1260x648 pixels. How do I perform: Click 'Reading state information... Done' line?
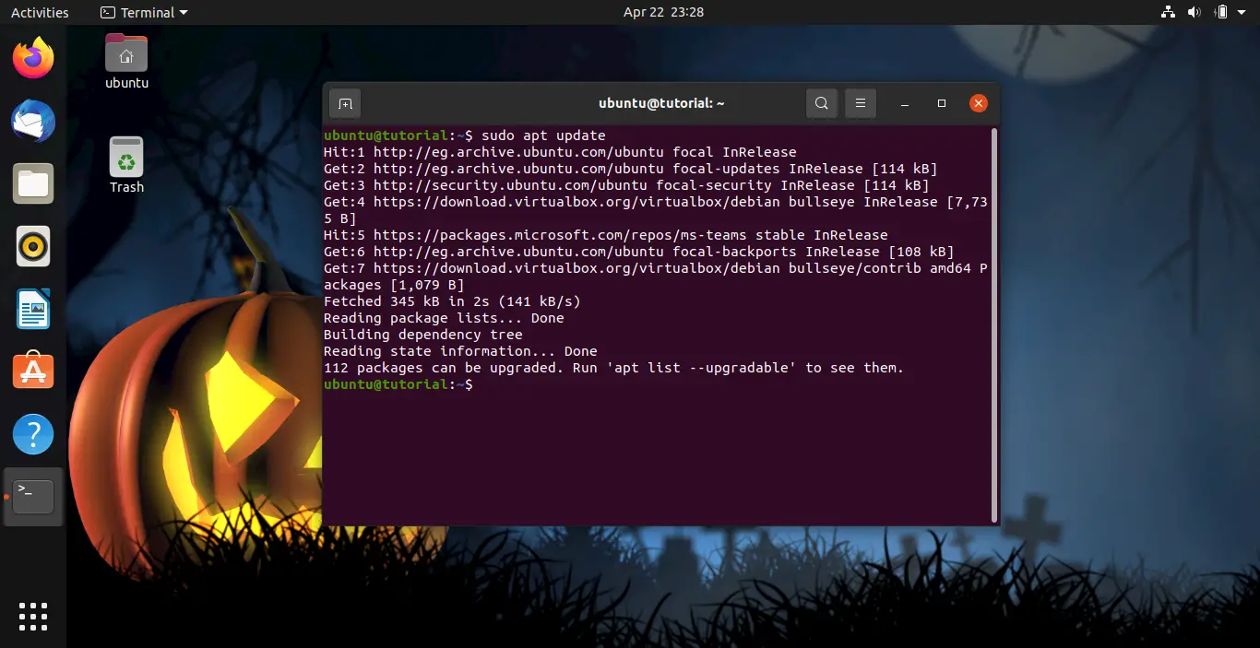(x=460, y=351)
